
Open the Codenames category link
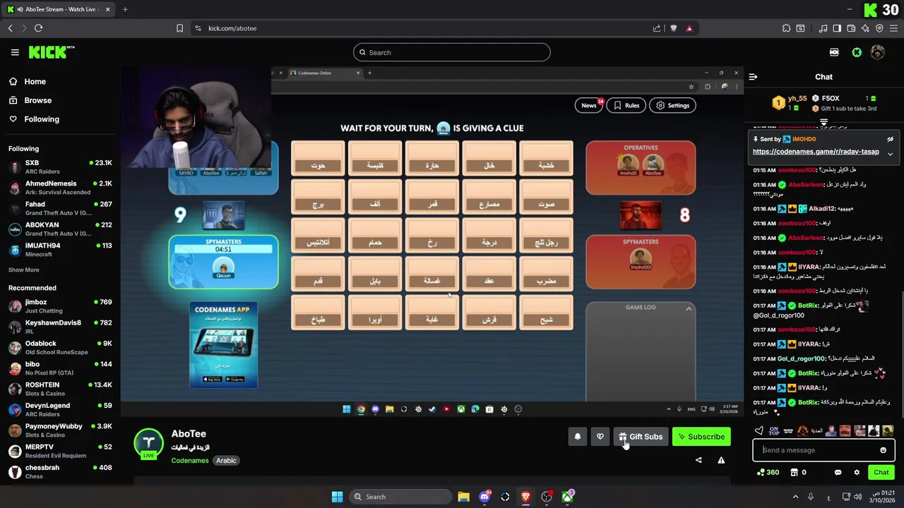(189, 460)
